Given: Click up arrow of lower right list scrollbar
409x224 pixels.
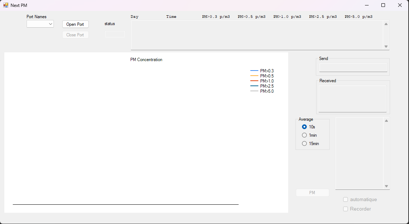Looking at the screenshot, I should [x=386, y=121].
